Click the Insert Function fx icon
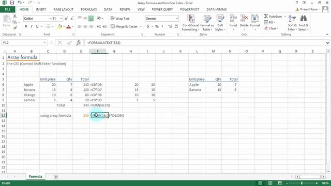The width and height of the screenshot is (331, 186). click(79, 42)
